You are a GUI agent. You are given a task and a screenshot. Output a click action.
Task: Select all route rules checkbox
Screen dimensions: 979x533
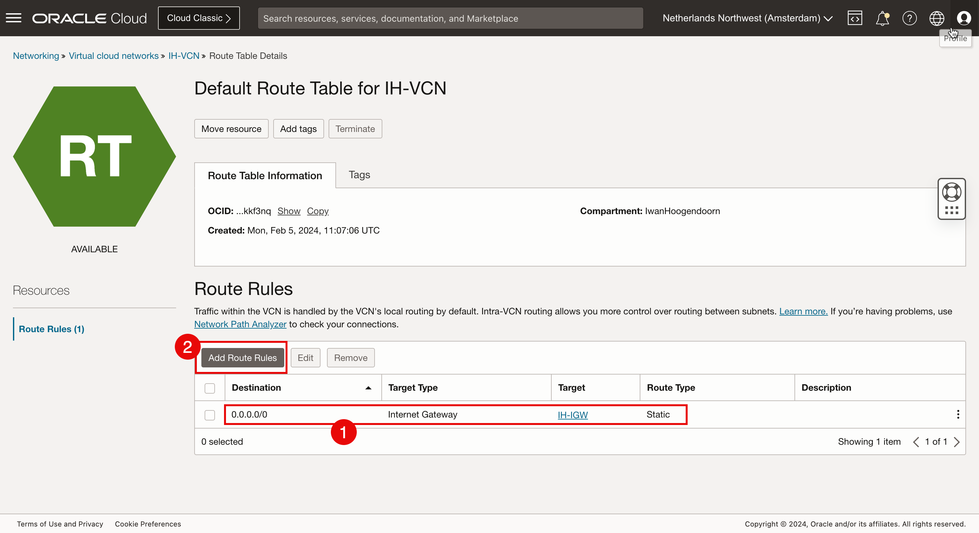210,388
